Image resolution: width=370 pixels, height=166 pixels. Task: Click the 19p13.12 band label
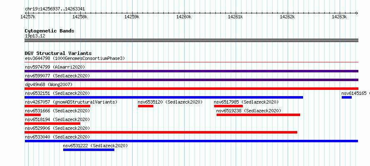point(35,36)
